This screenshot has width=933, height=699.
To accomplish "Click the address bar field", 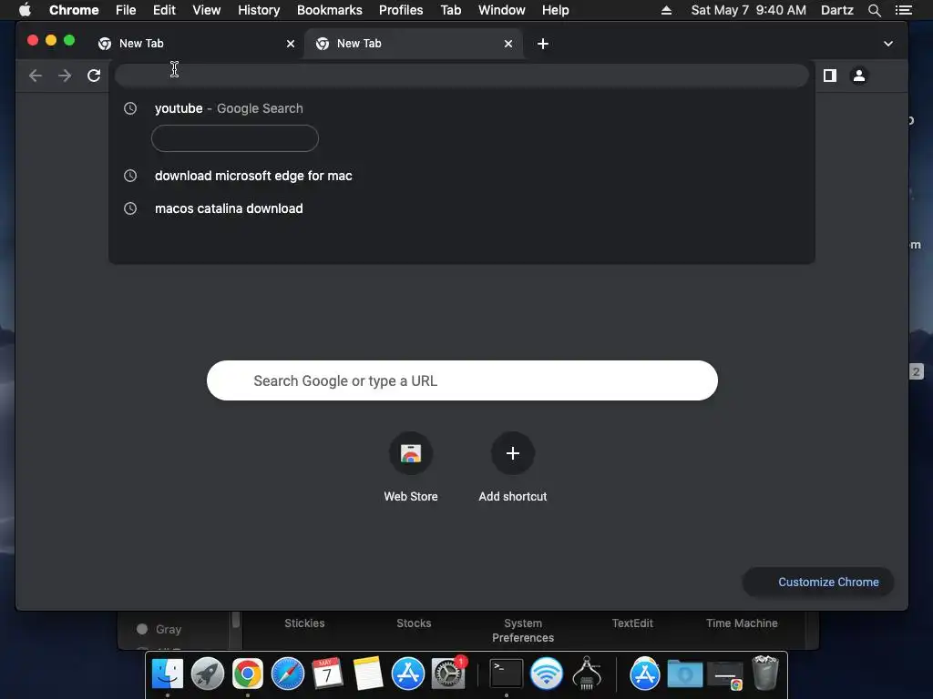I will 462,76.
